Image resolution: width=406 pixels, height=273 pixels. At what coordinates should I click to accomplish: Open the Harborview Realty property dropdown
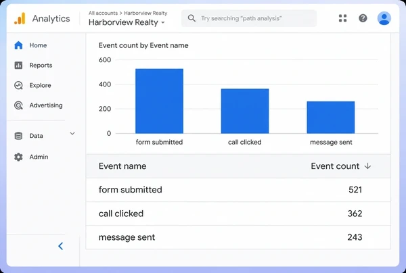(x=127, y=22)
